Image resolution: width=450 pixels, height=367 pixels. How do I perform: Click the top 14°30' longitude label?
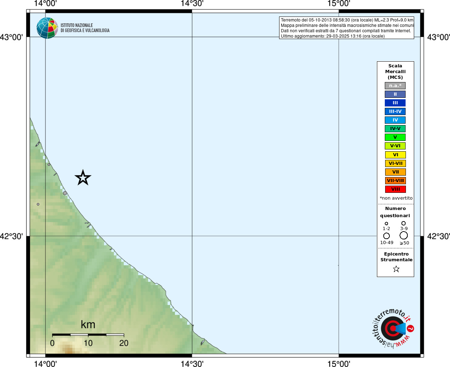(192, 4)
